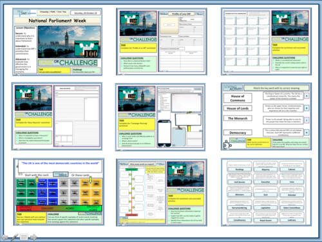Click the puzzle piece icon on sorting slide
322x242 pixels.
(227, 145)
